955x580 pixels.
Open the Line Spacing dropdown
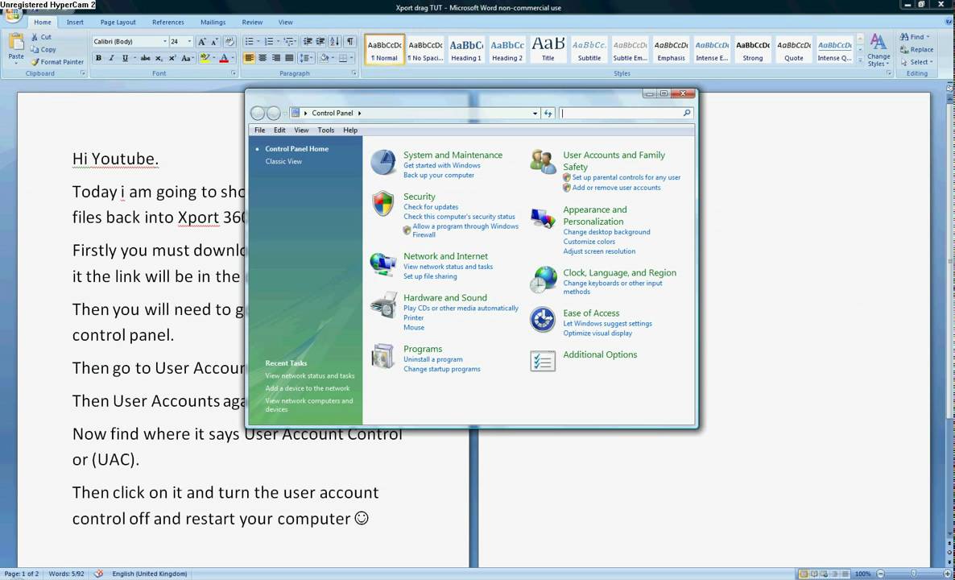307,58
